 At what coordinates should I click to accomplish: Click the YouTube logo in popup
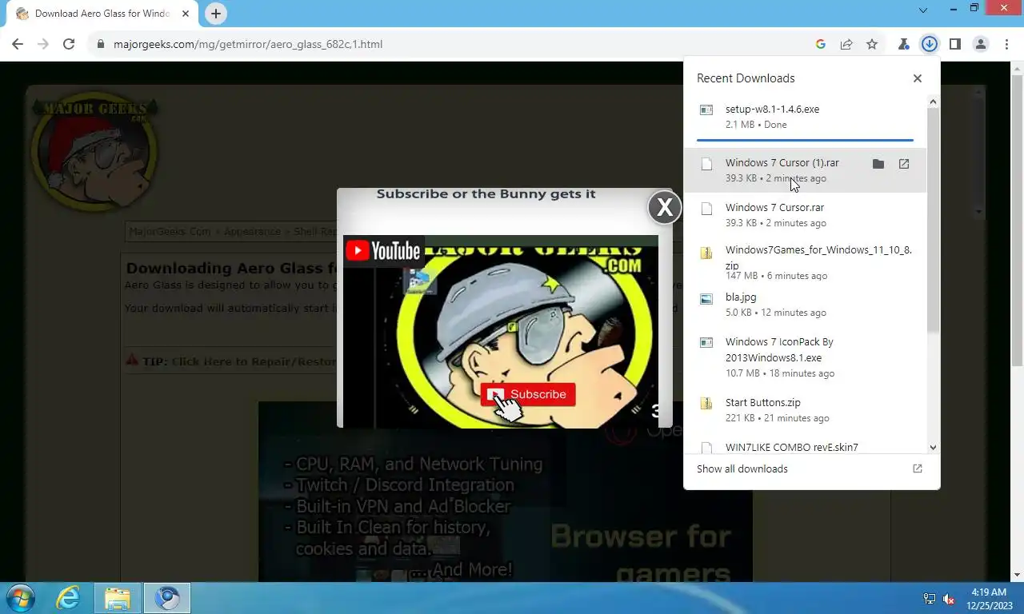(383, 251)
